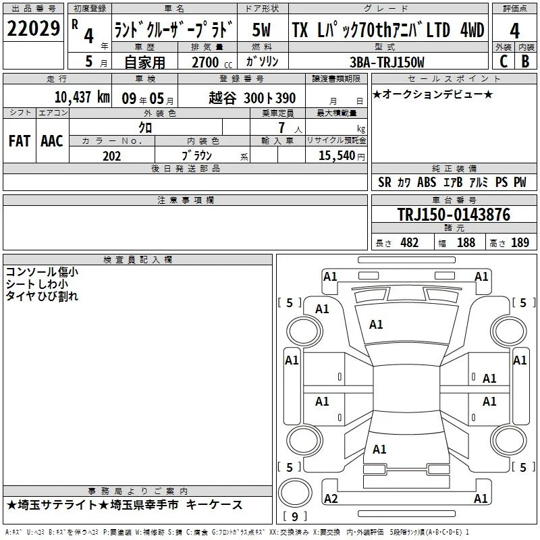The width and height of the screenshot is (540, 540).
Task: Click the air conditioner value AAC
Action: pyautogui.click(x=52, y=141)
